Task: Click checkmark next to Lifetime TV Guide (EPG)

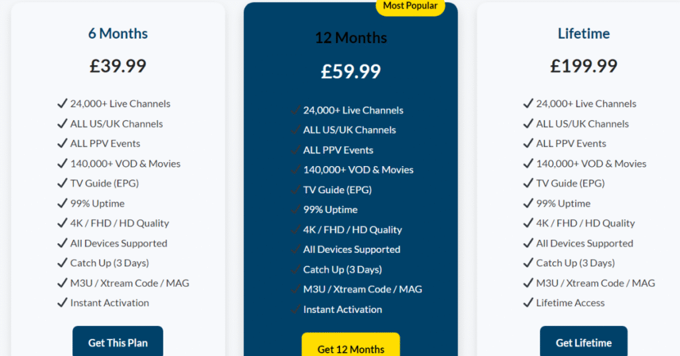Action: (x=528, y=183)
